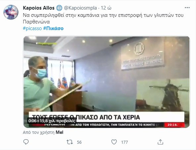The height and width of the screenshot is (150, 196).
Task: Open Kapoios Allos profile avatar
Action: (11, 12)
